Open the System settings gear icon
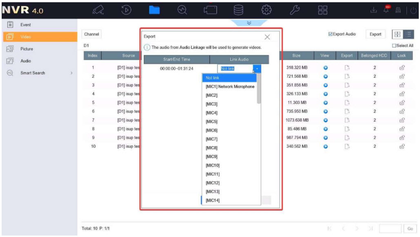Screen dimensions: 420x237 point(267,9)
